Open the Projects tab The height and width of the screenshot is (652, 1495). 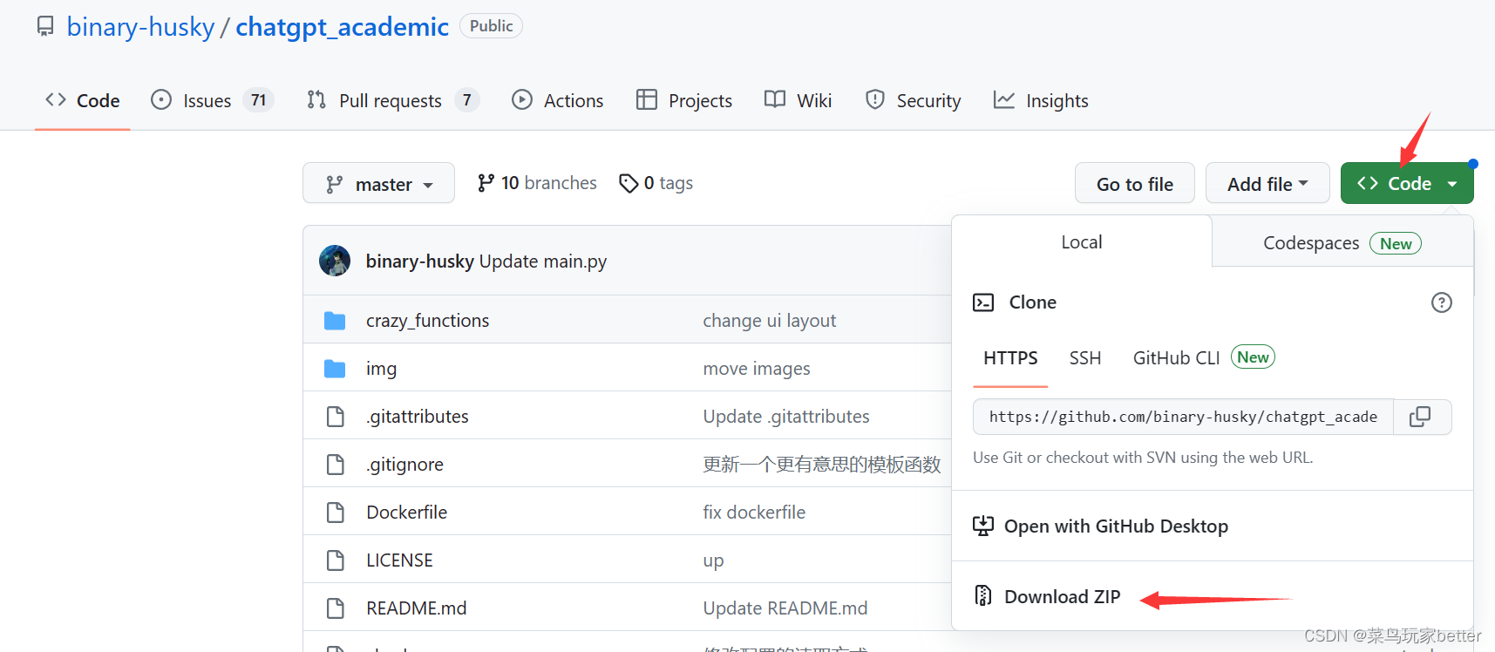tap(684, 100)
